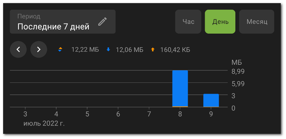Select the День interval button
The image size is (286, 139).
tap(220, 22)
